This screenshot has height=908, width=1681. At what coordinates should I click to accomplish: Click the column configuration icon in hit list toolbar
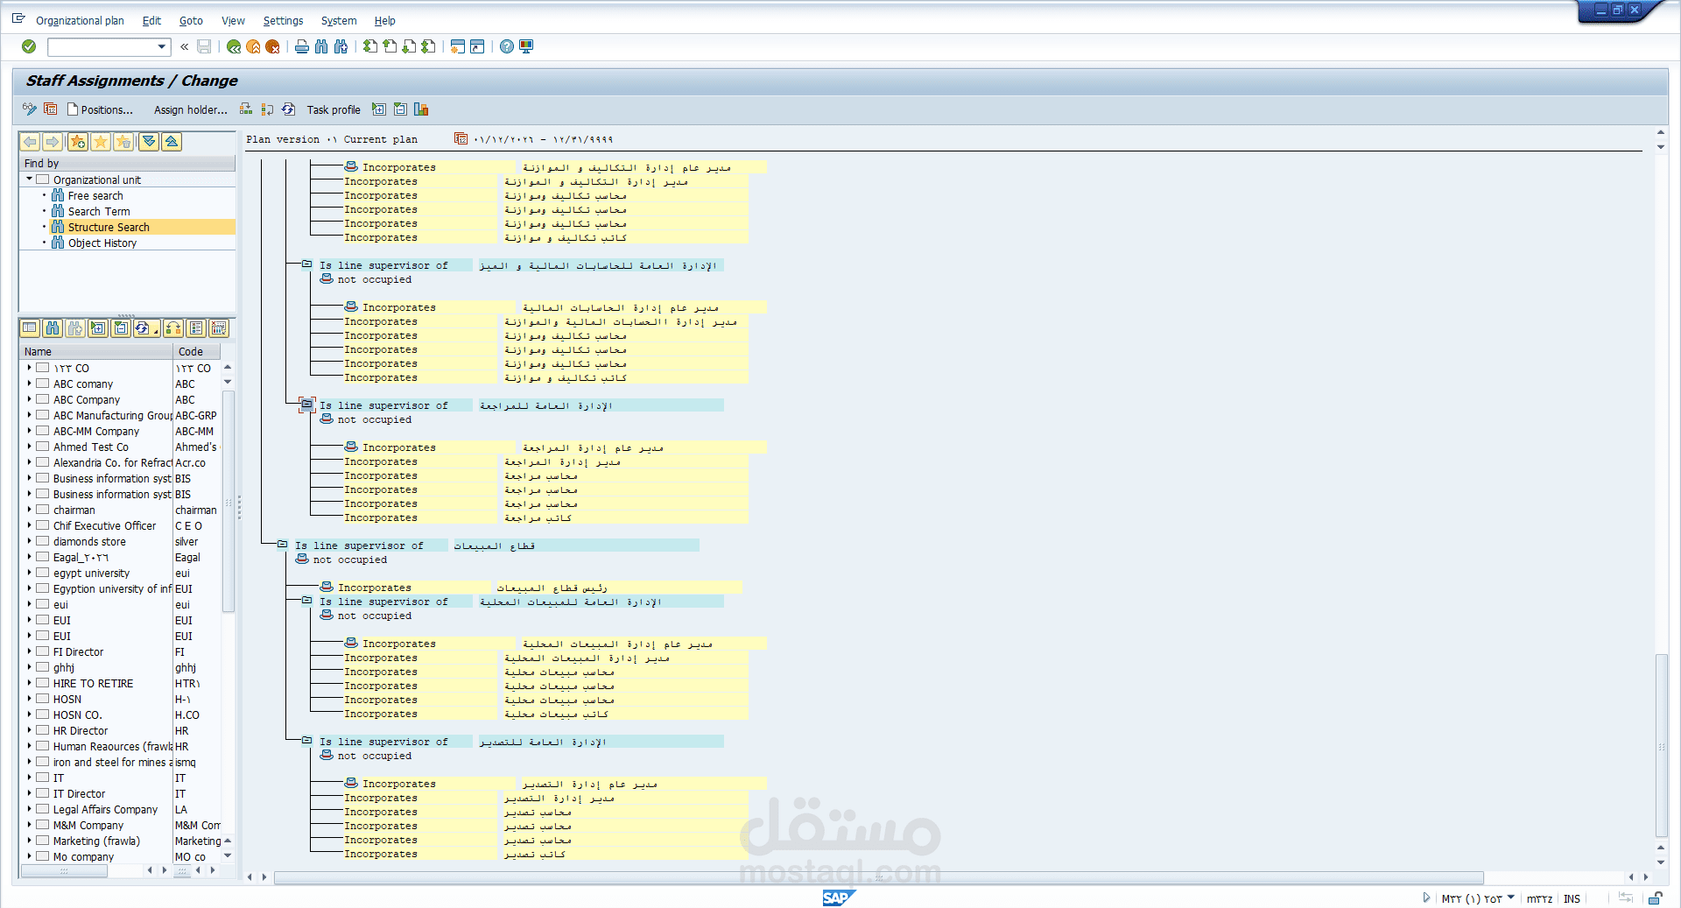tap(196, 328)
